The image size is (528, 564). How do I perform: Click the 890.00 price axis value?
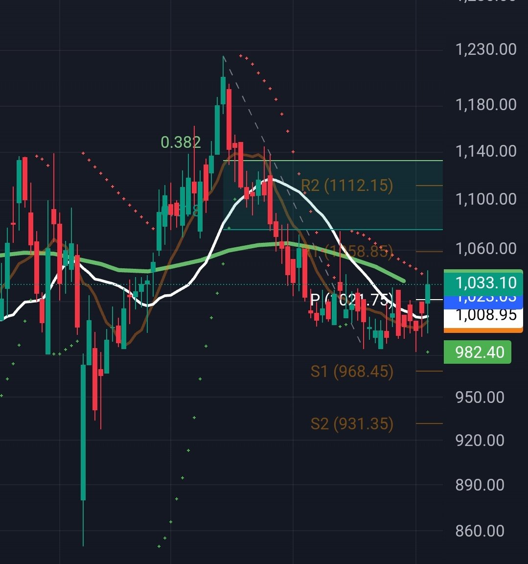tap(480, 485)
